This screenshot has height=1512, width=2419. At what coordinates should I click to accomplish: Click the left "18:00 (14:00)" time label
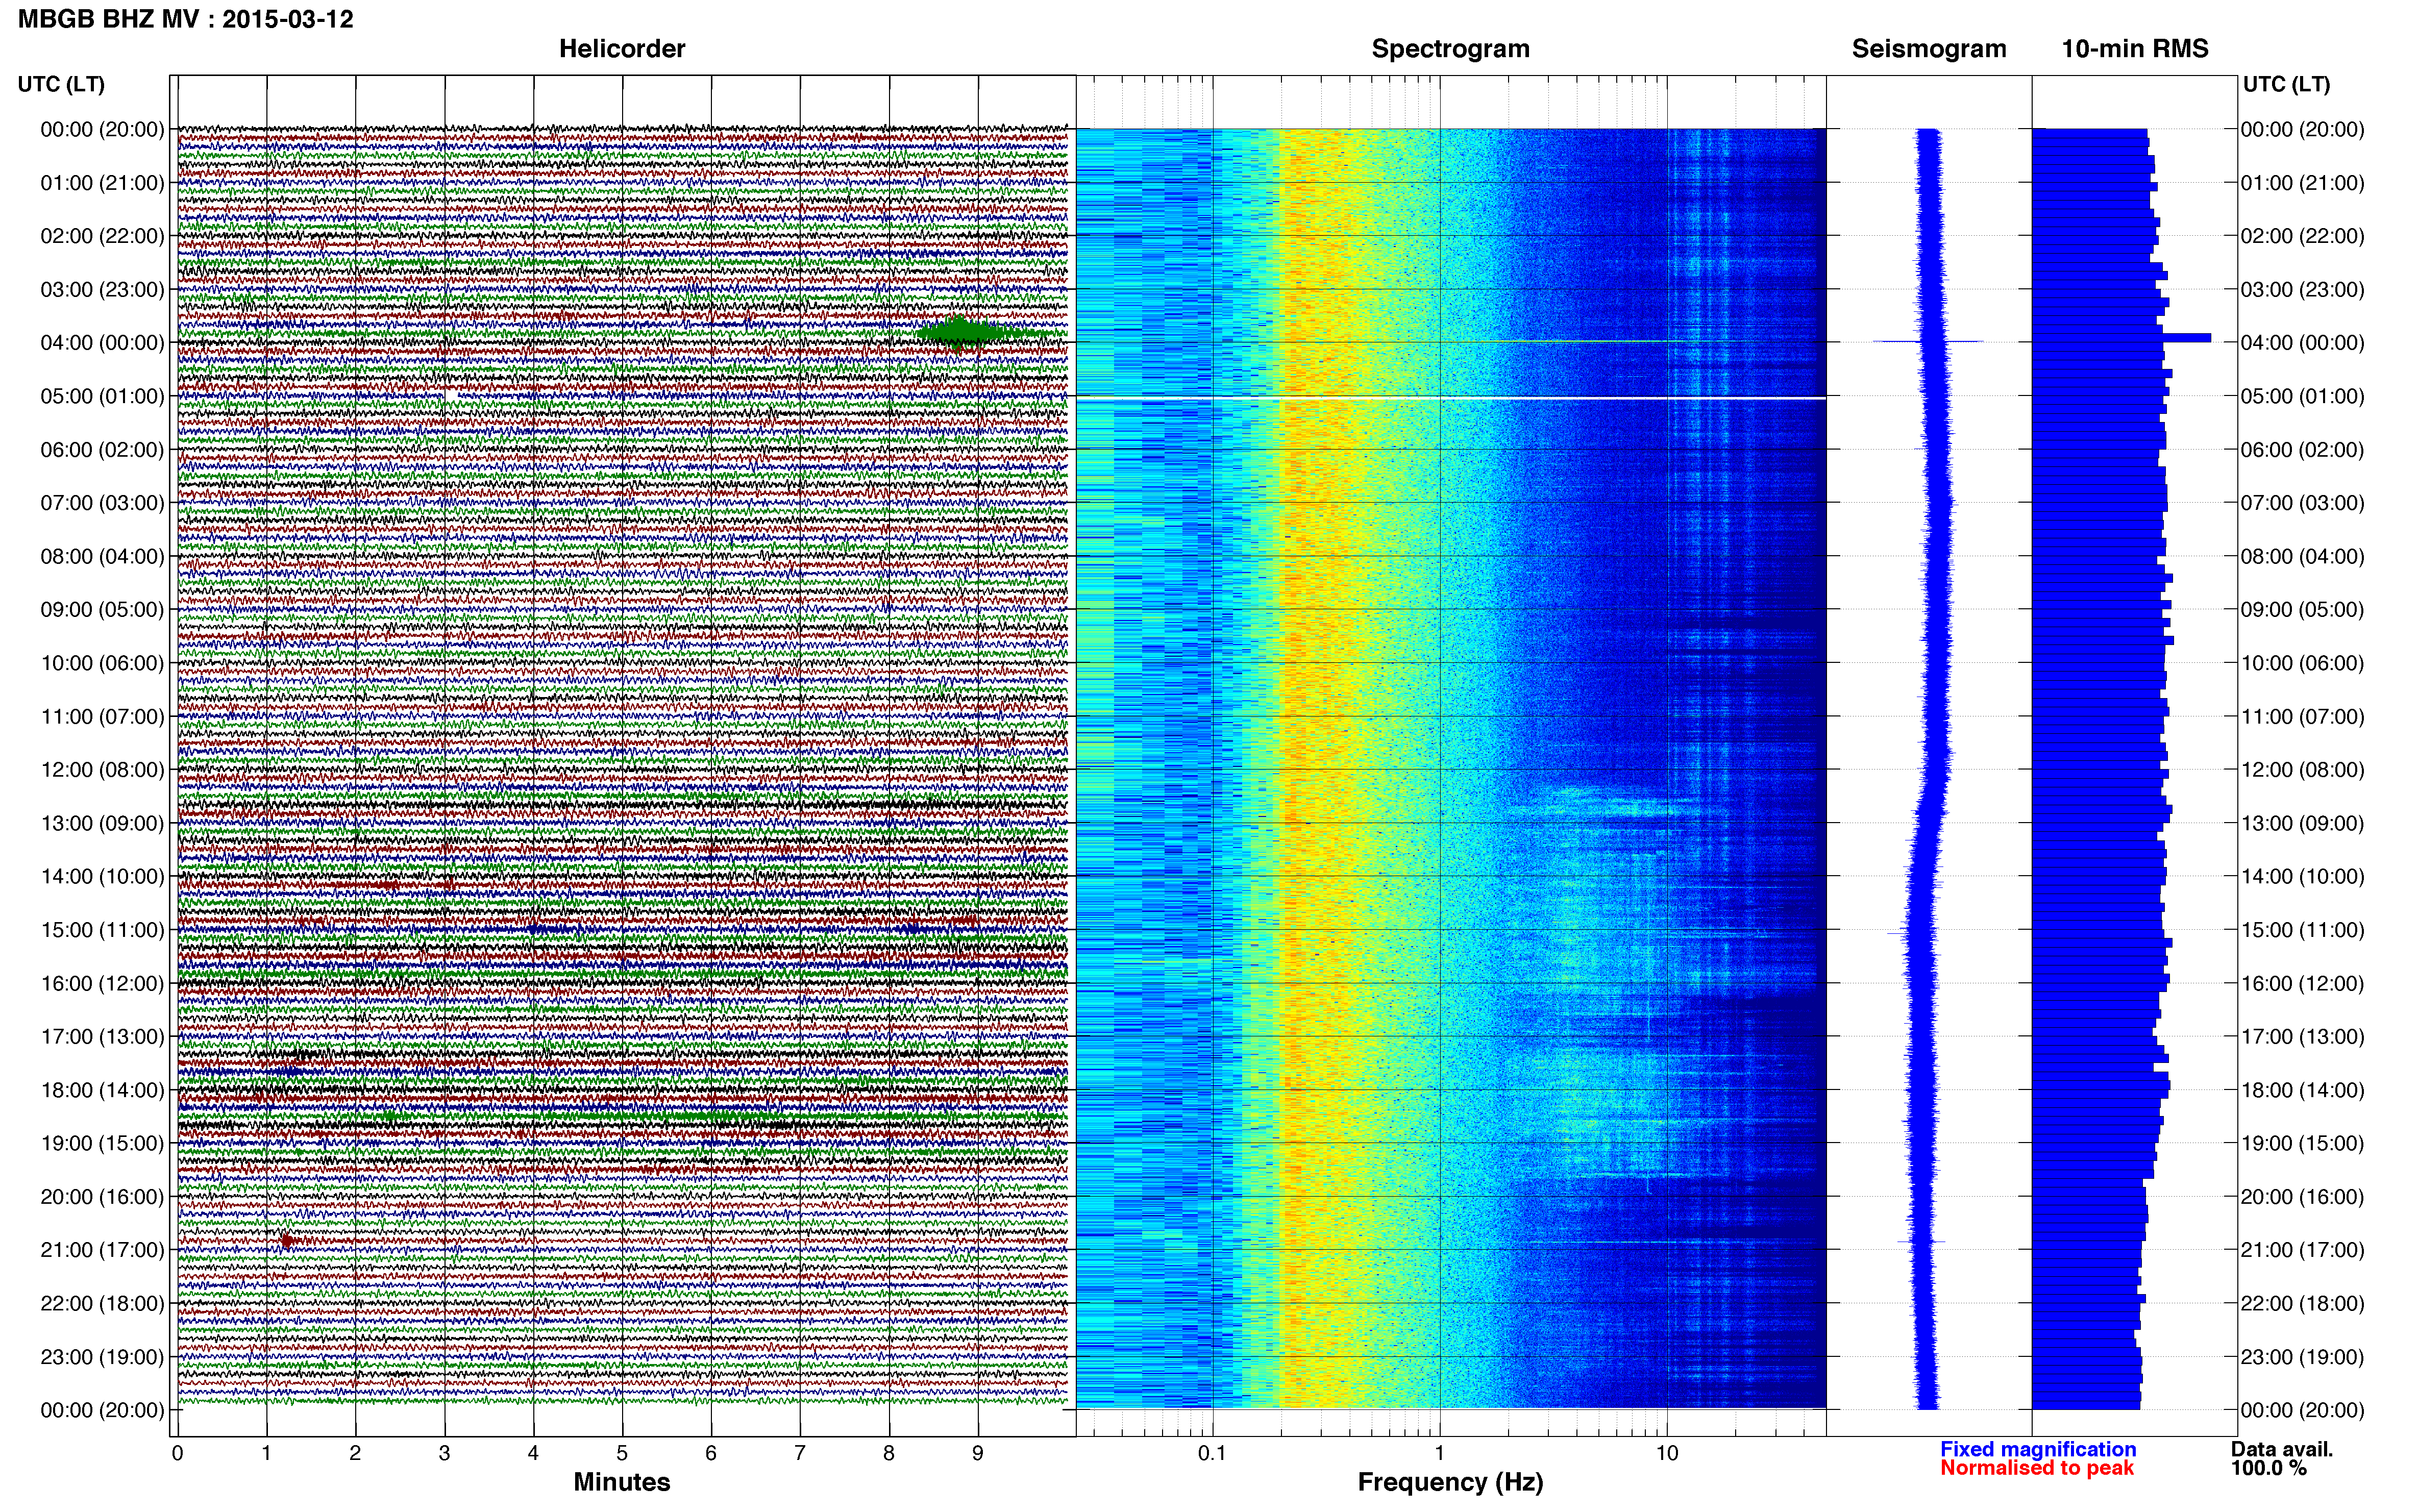(x=102, y=1090)
